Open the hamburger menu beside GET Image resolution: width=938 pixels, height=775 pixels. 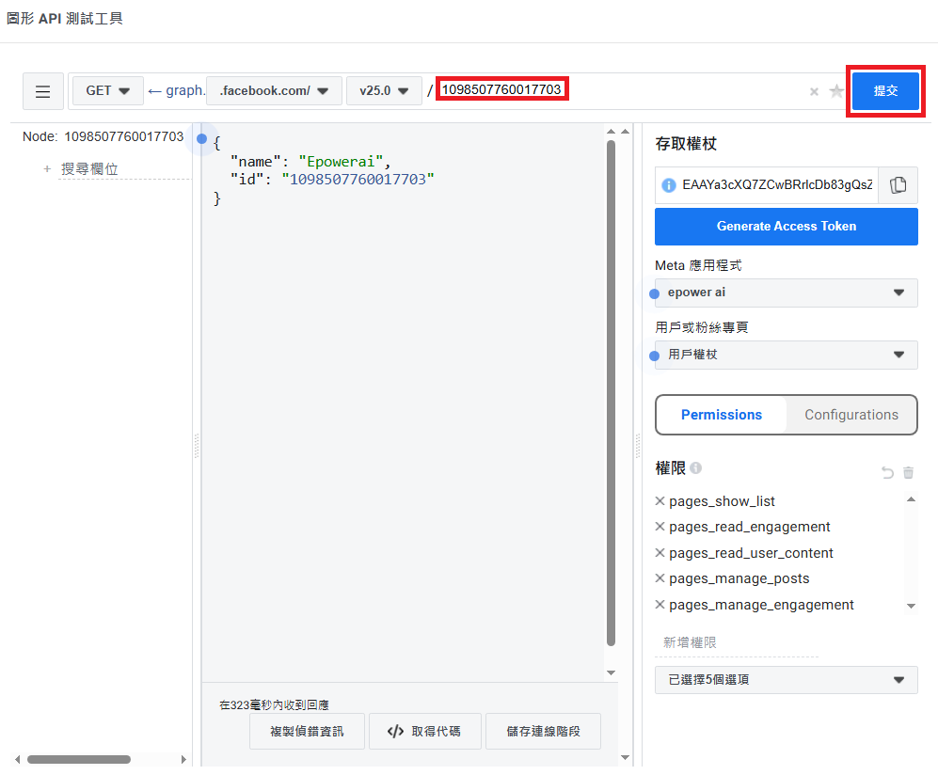(x=43, y=91)
